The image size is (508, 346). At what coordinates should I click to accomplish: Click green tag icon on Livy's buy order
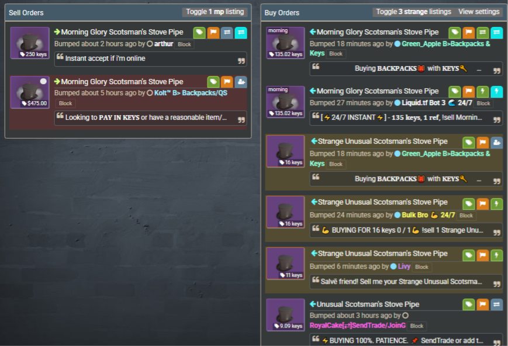point(469,255)
